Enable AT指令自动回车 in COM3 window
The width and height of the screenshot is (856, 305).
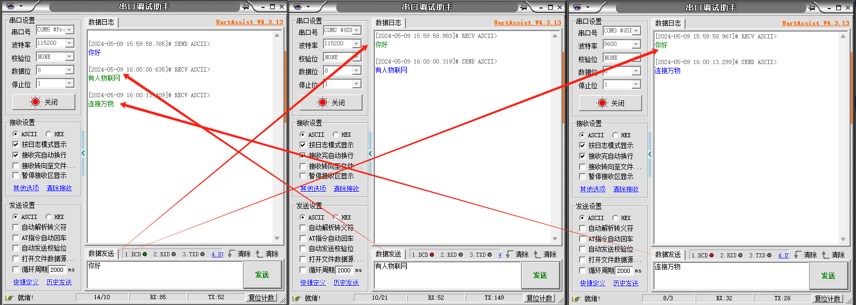tap(583, 239)
